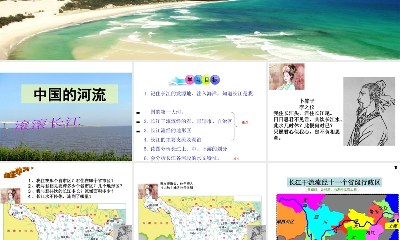Click the lady portrait on the 青海省 slide
The image size is (400, 240).
click(x=148, y=191)
